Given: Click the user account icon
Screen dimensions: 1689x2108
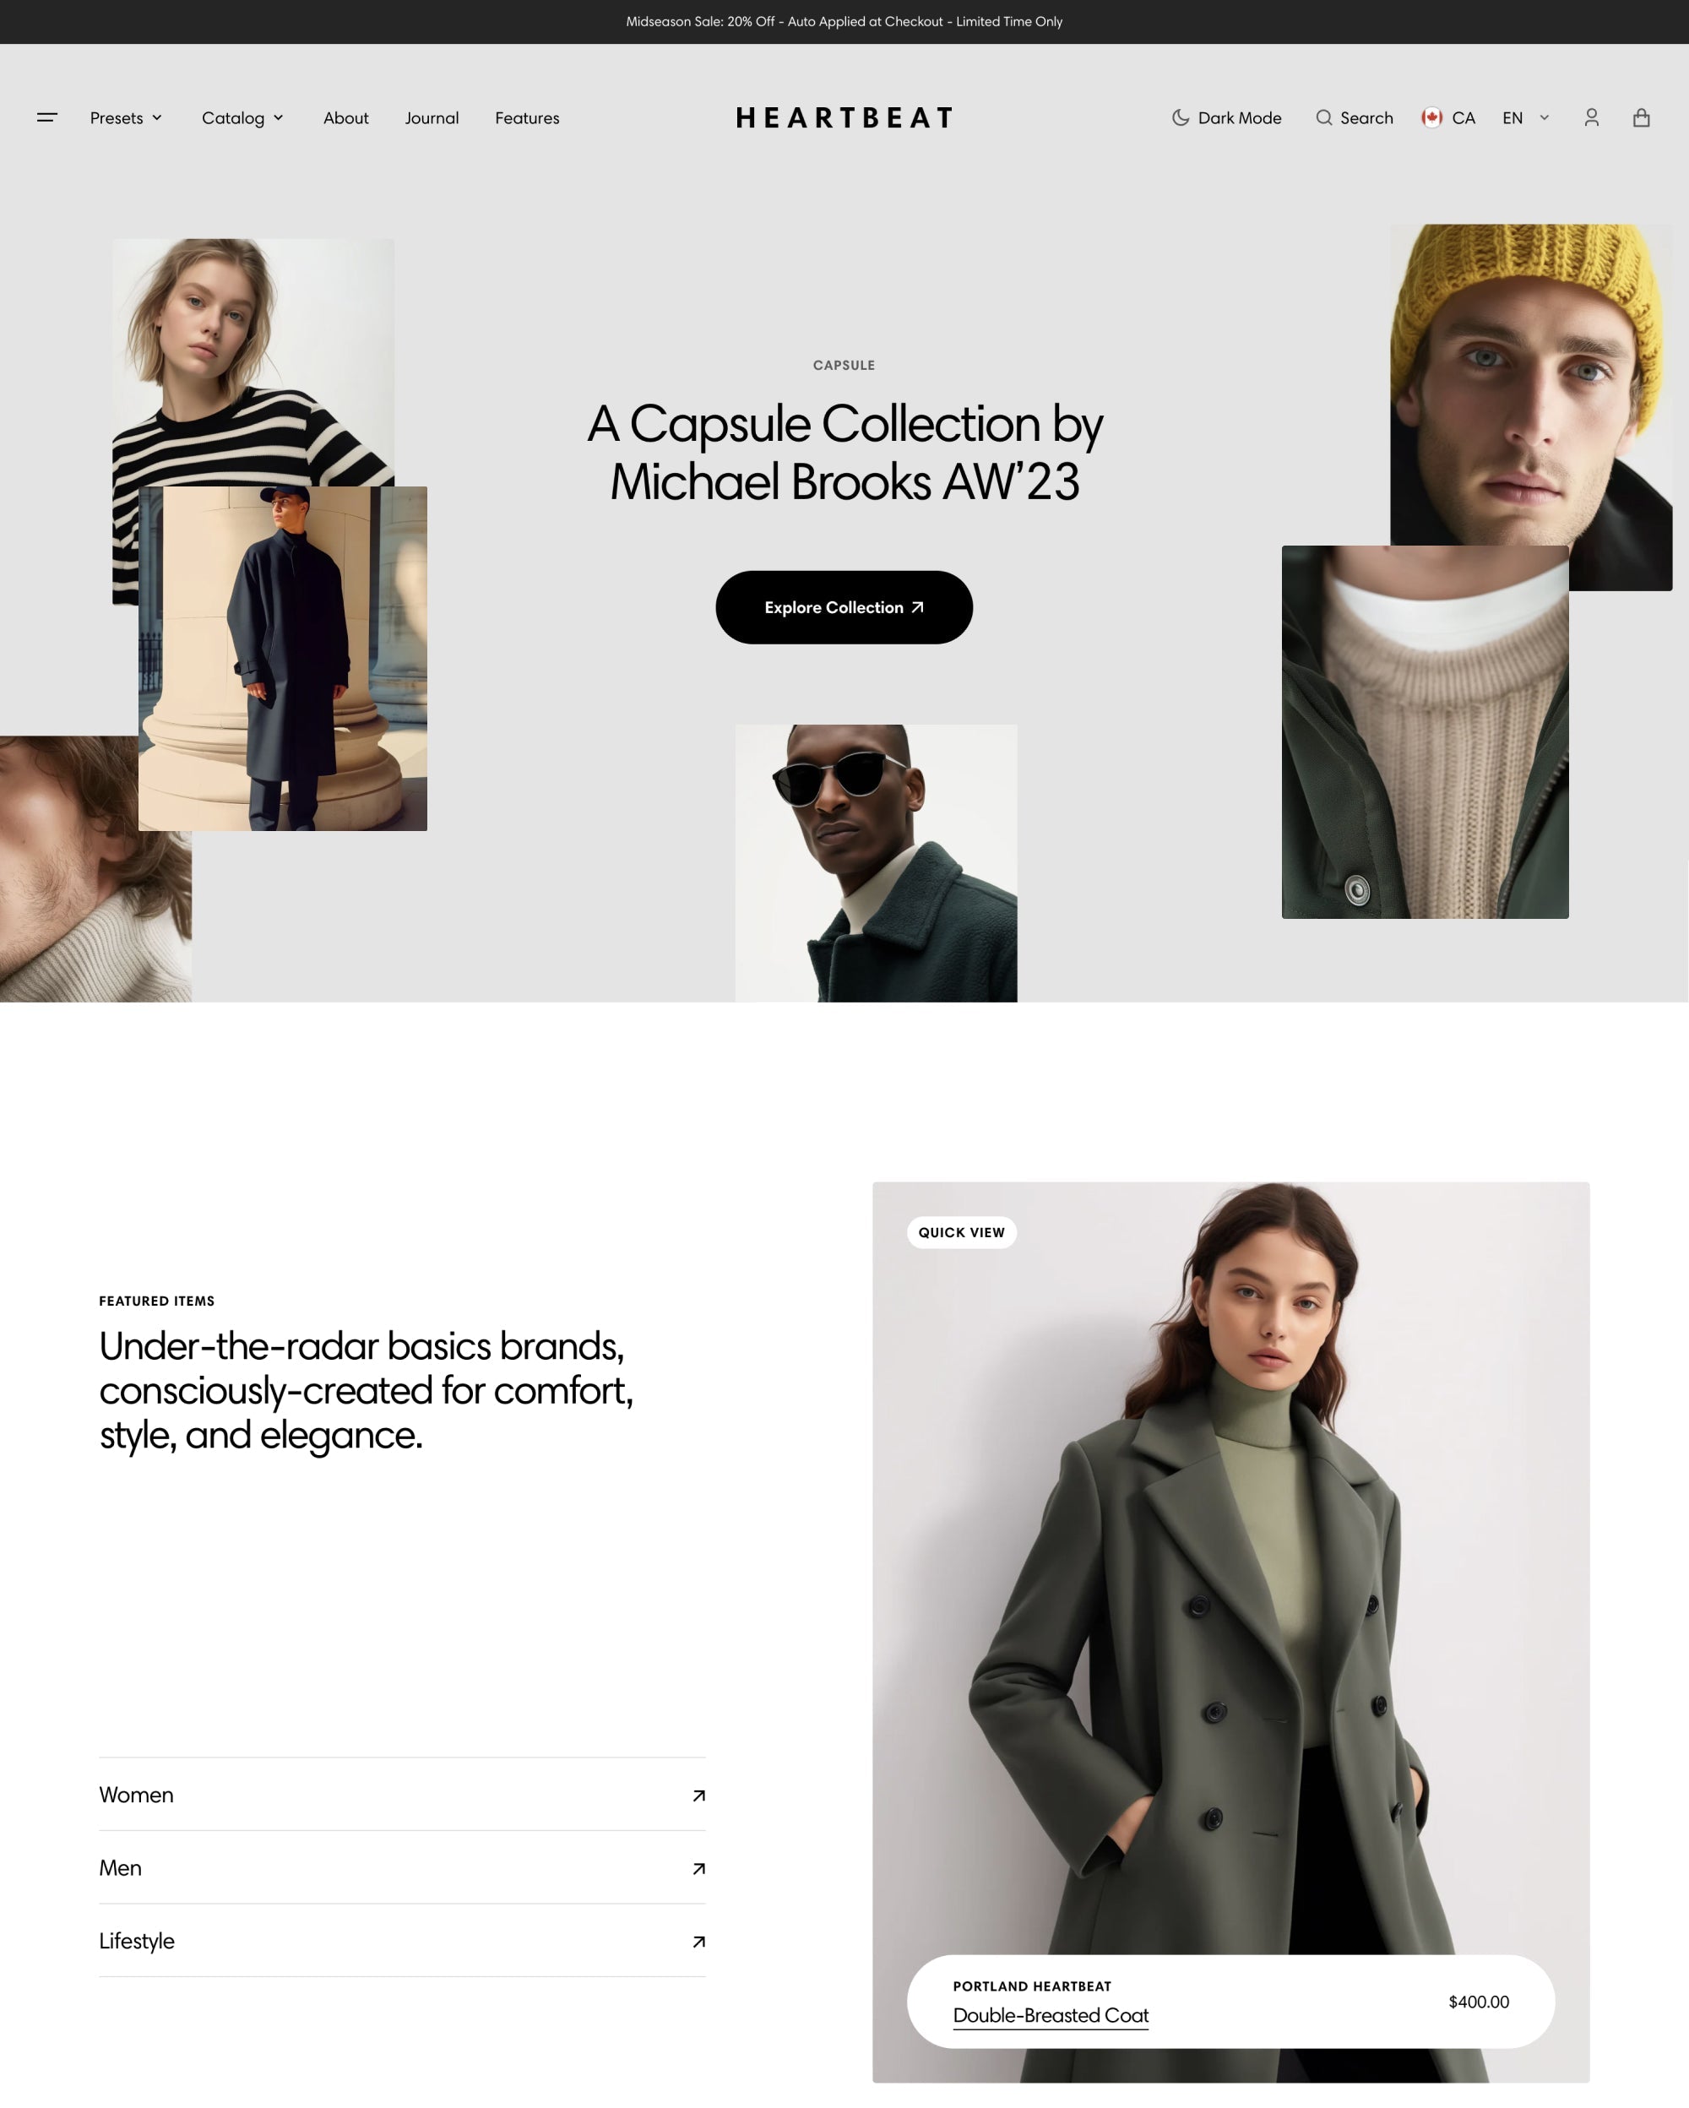Looking at the screenshot, I should pos(1593,117).
